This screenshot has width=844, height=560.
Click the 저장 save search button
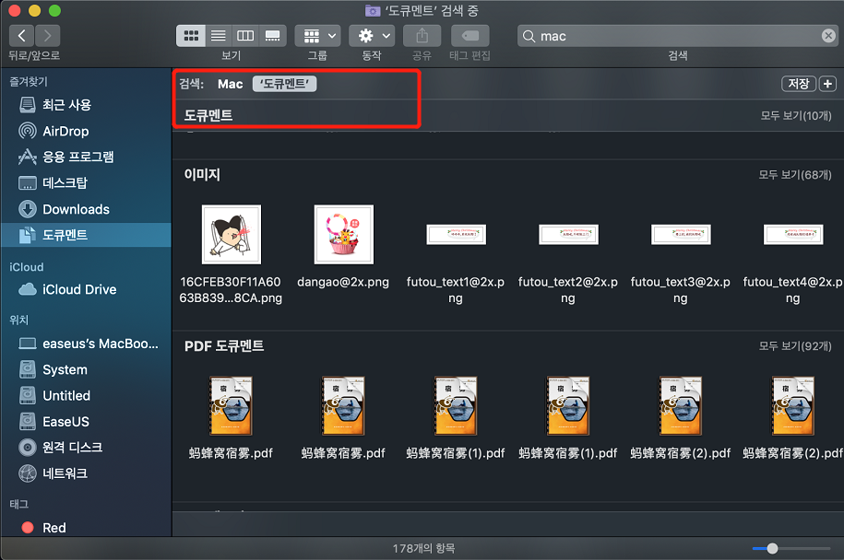(x=798, y=84)
